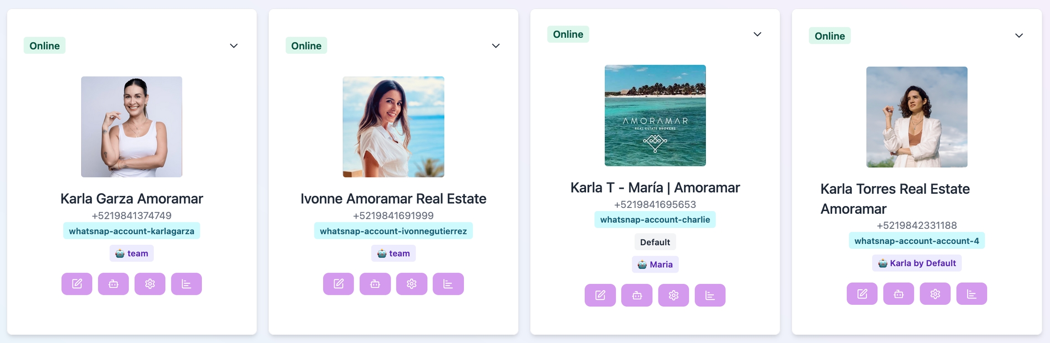The height and width of the screenshot is (343, 1050).
Task: Open chart stats icon for Karla Garza
Action: pyautogui.click(x=186, y=284)
